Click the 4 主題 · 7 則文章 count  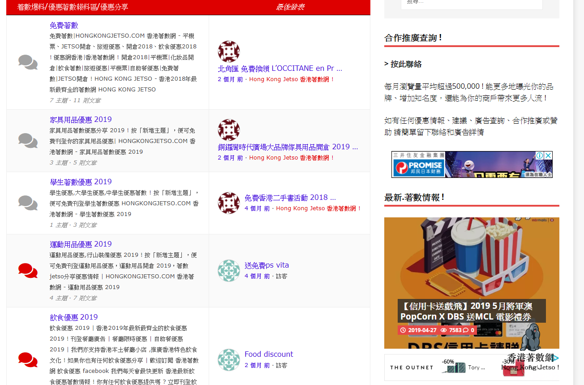[73, 298]
